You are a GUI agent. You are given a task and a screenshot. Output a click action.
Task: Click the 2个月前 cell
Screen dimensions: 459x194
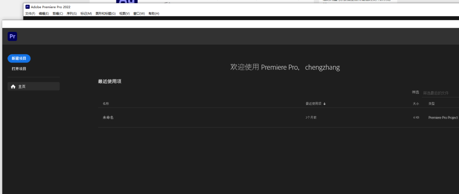coord(311,117)
